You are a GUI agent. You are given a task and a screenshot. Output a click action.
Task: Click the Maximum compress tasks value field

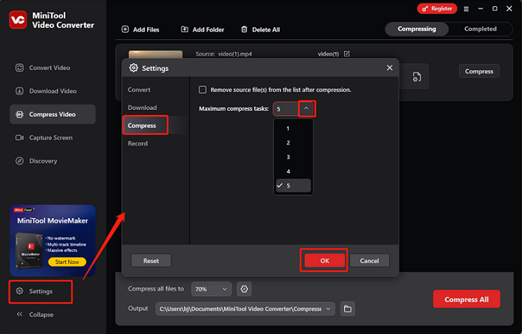pyautogui.click(x=286, y=109)
